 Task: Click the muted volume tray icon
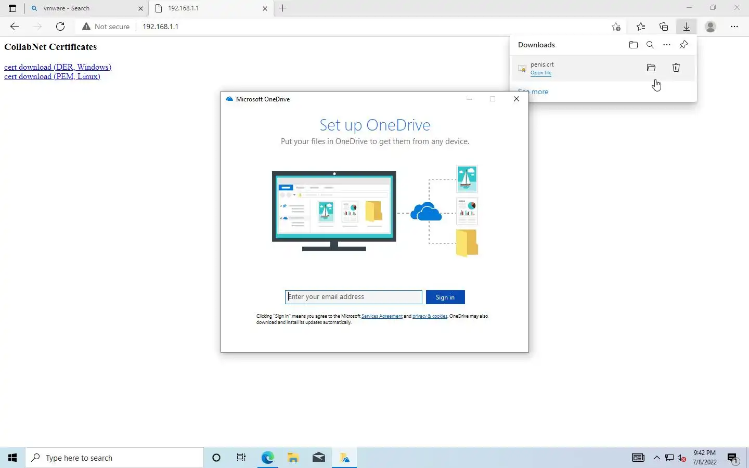[x=682, y=458]
